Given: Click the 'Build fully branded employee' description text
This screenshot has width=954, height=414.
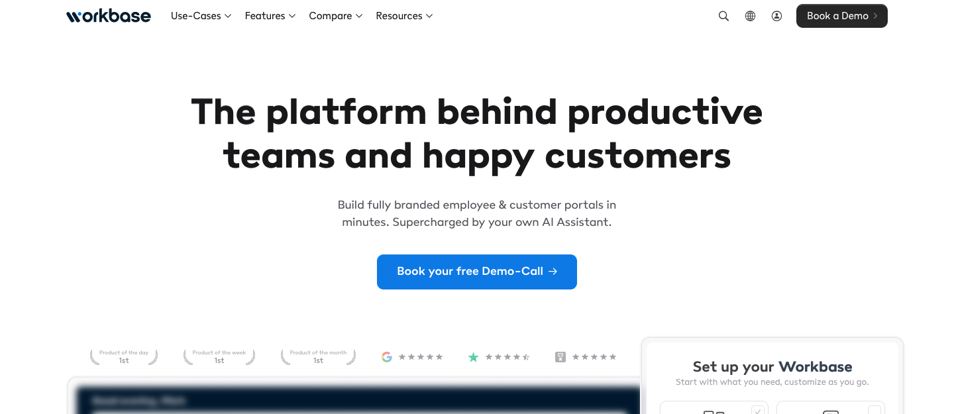Looking at the screenshot, I should tap(477, 213).
